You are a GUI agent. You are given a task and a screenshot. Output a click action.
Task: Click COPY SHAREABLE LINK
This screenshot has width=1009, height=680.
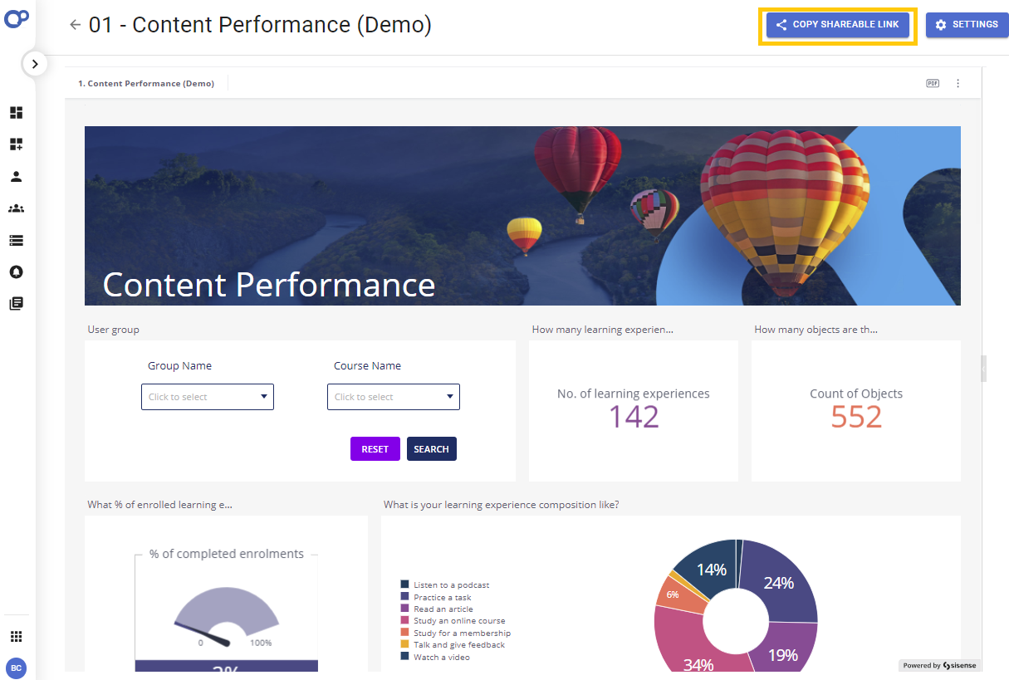point(837,25)
